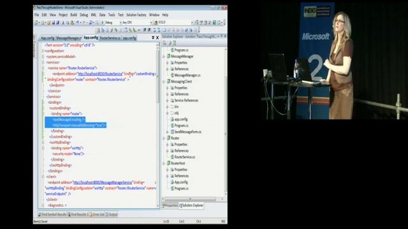Image resolution: width=408 pixels, height=229 pixels.
Task: Click the New Project toolbar icon
Action: click(37, 23)
